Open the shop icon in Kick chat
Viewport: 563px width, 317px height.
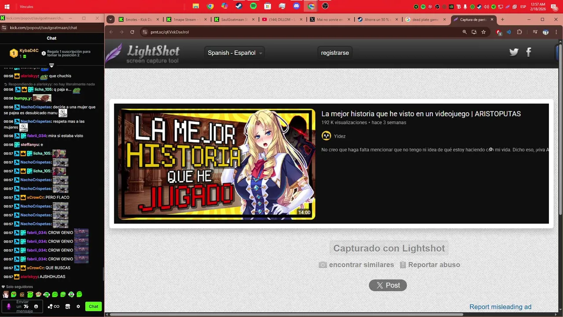(68, 306)
